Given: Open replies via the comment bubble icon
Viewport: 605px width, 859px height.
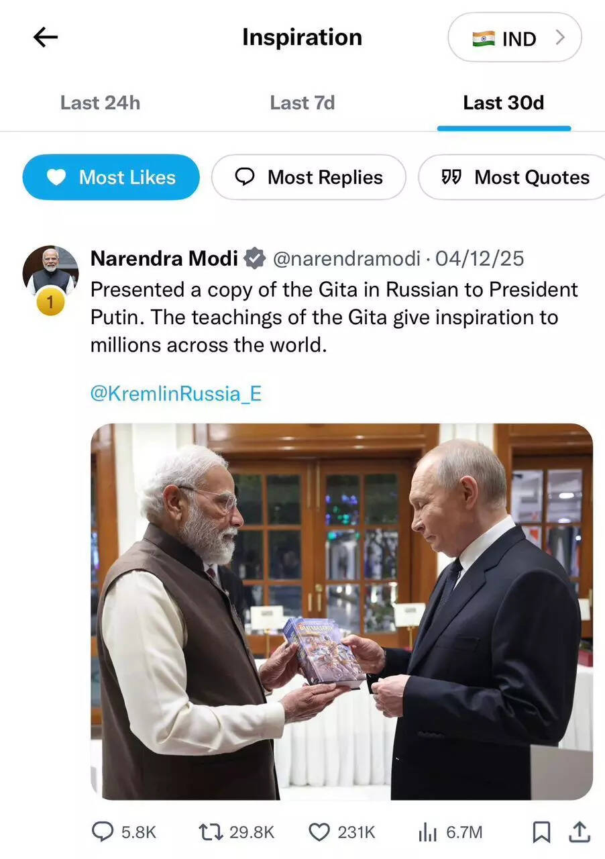Looking at the screenshot, I should (103, 832).
